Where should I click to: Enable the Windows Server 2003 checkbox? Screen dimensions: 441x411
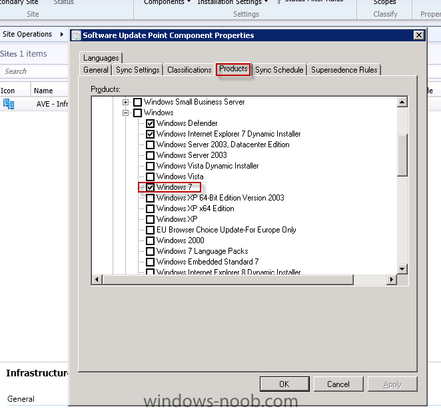tap(150, 155)
